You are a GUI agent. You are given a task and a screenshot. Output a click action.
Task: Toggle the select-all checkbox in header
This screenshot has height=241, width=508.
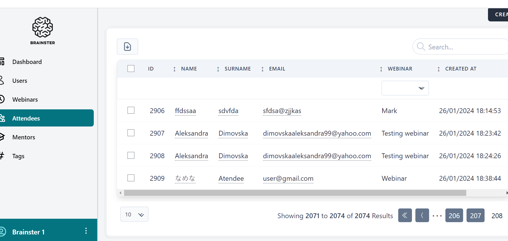(x=131, y=69)
